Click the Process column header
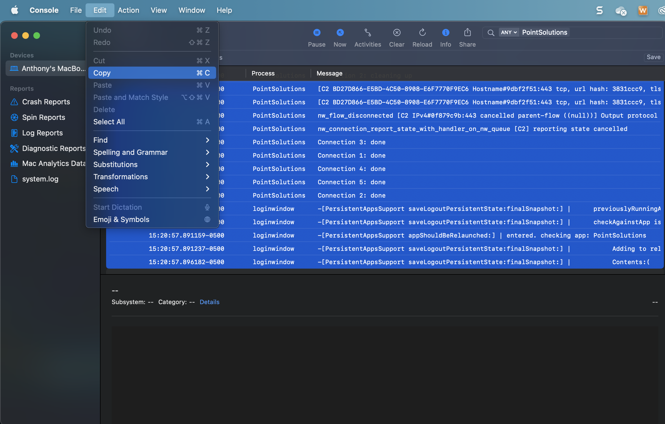This screenshot has width=665, height=424. tap(263, 73)
